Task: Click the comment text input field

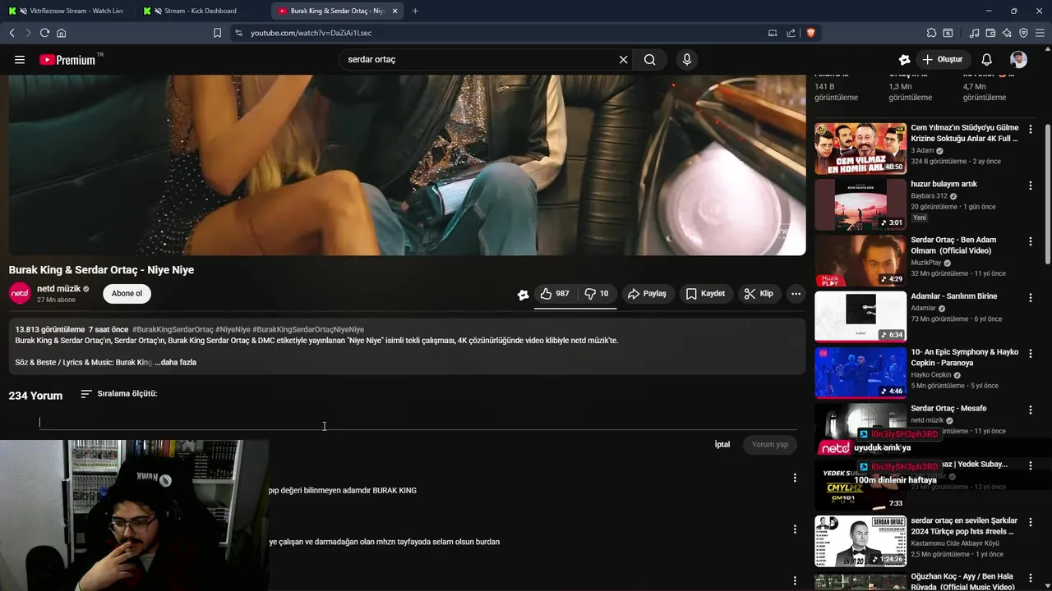Action: (x=418, y=422)
